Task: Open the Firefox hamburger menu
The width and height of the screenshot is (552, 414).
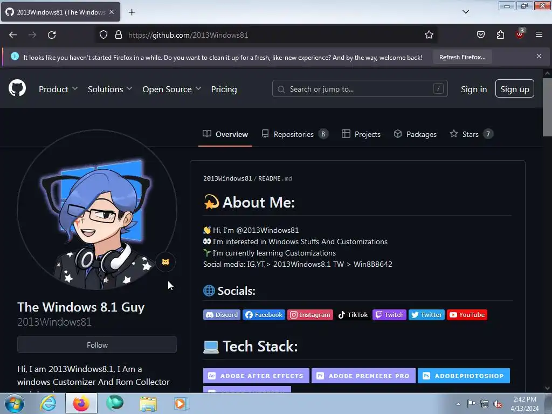Action: [x=539, y=35]
